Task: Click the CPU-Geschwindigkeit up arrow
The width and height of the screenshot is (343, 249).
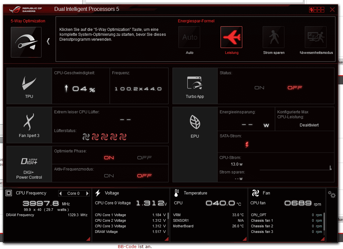Action: (66, 88)
